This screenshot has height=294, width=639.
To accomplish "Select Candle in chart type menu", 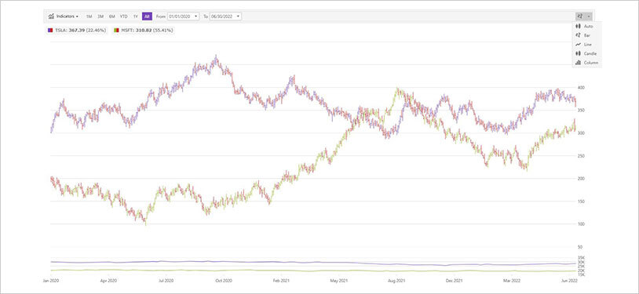I will (587, 53).
